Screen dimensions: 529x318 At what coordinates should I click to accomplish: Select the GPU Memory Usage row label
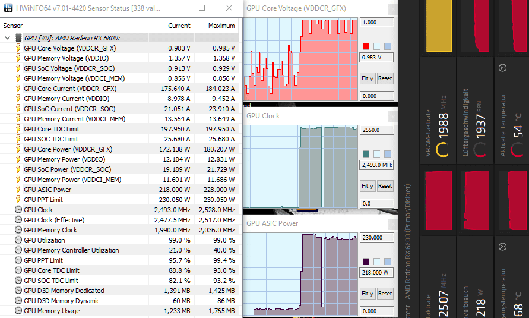52,311
